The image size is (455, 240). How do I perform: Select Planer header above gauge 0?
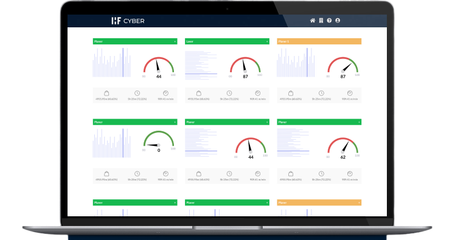[x=135, y=122]
